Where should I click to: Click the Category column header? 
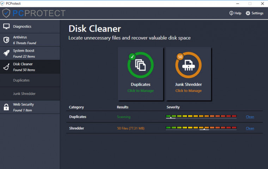pos(76,107)
